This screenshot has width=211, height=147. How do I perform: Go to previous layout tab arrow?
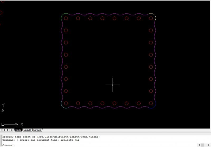coord(4,130)
